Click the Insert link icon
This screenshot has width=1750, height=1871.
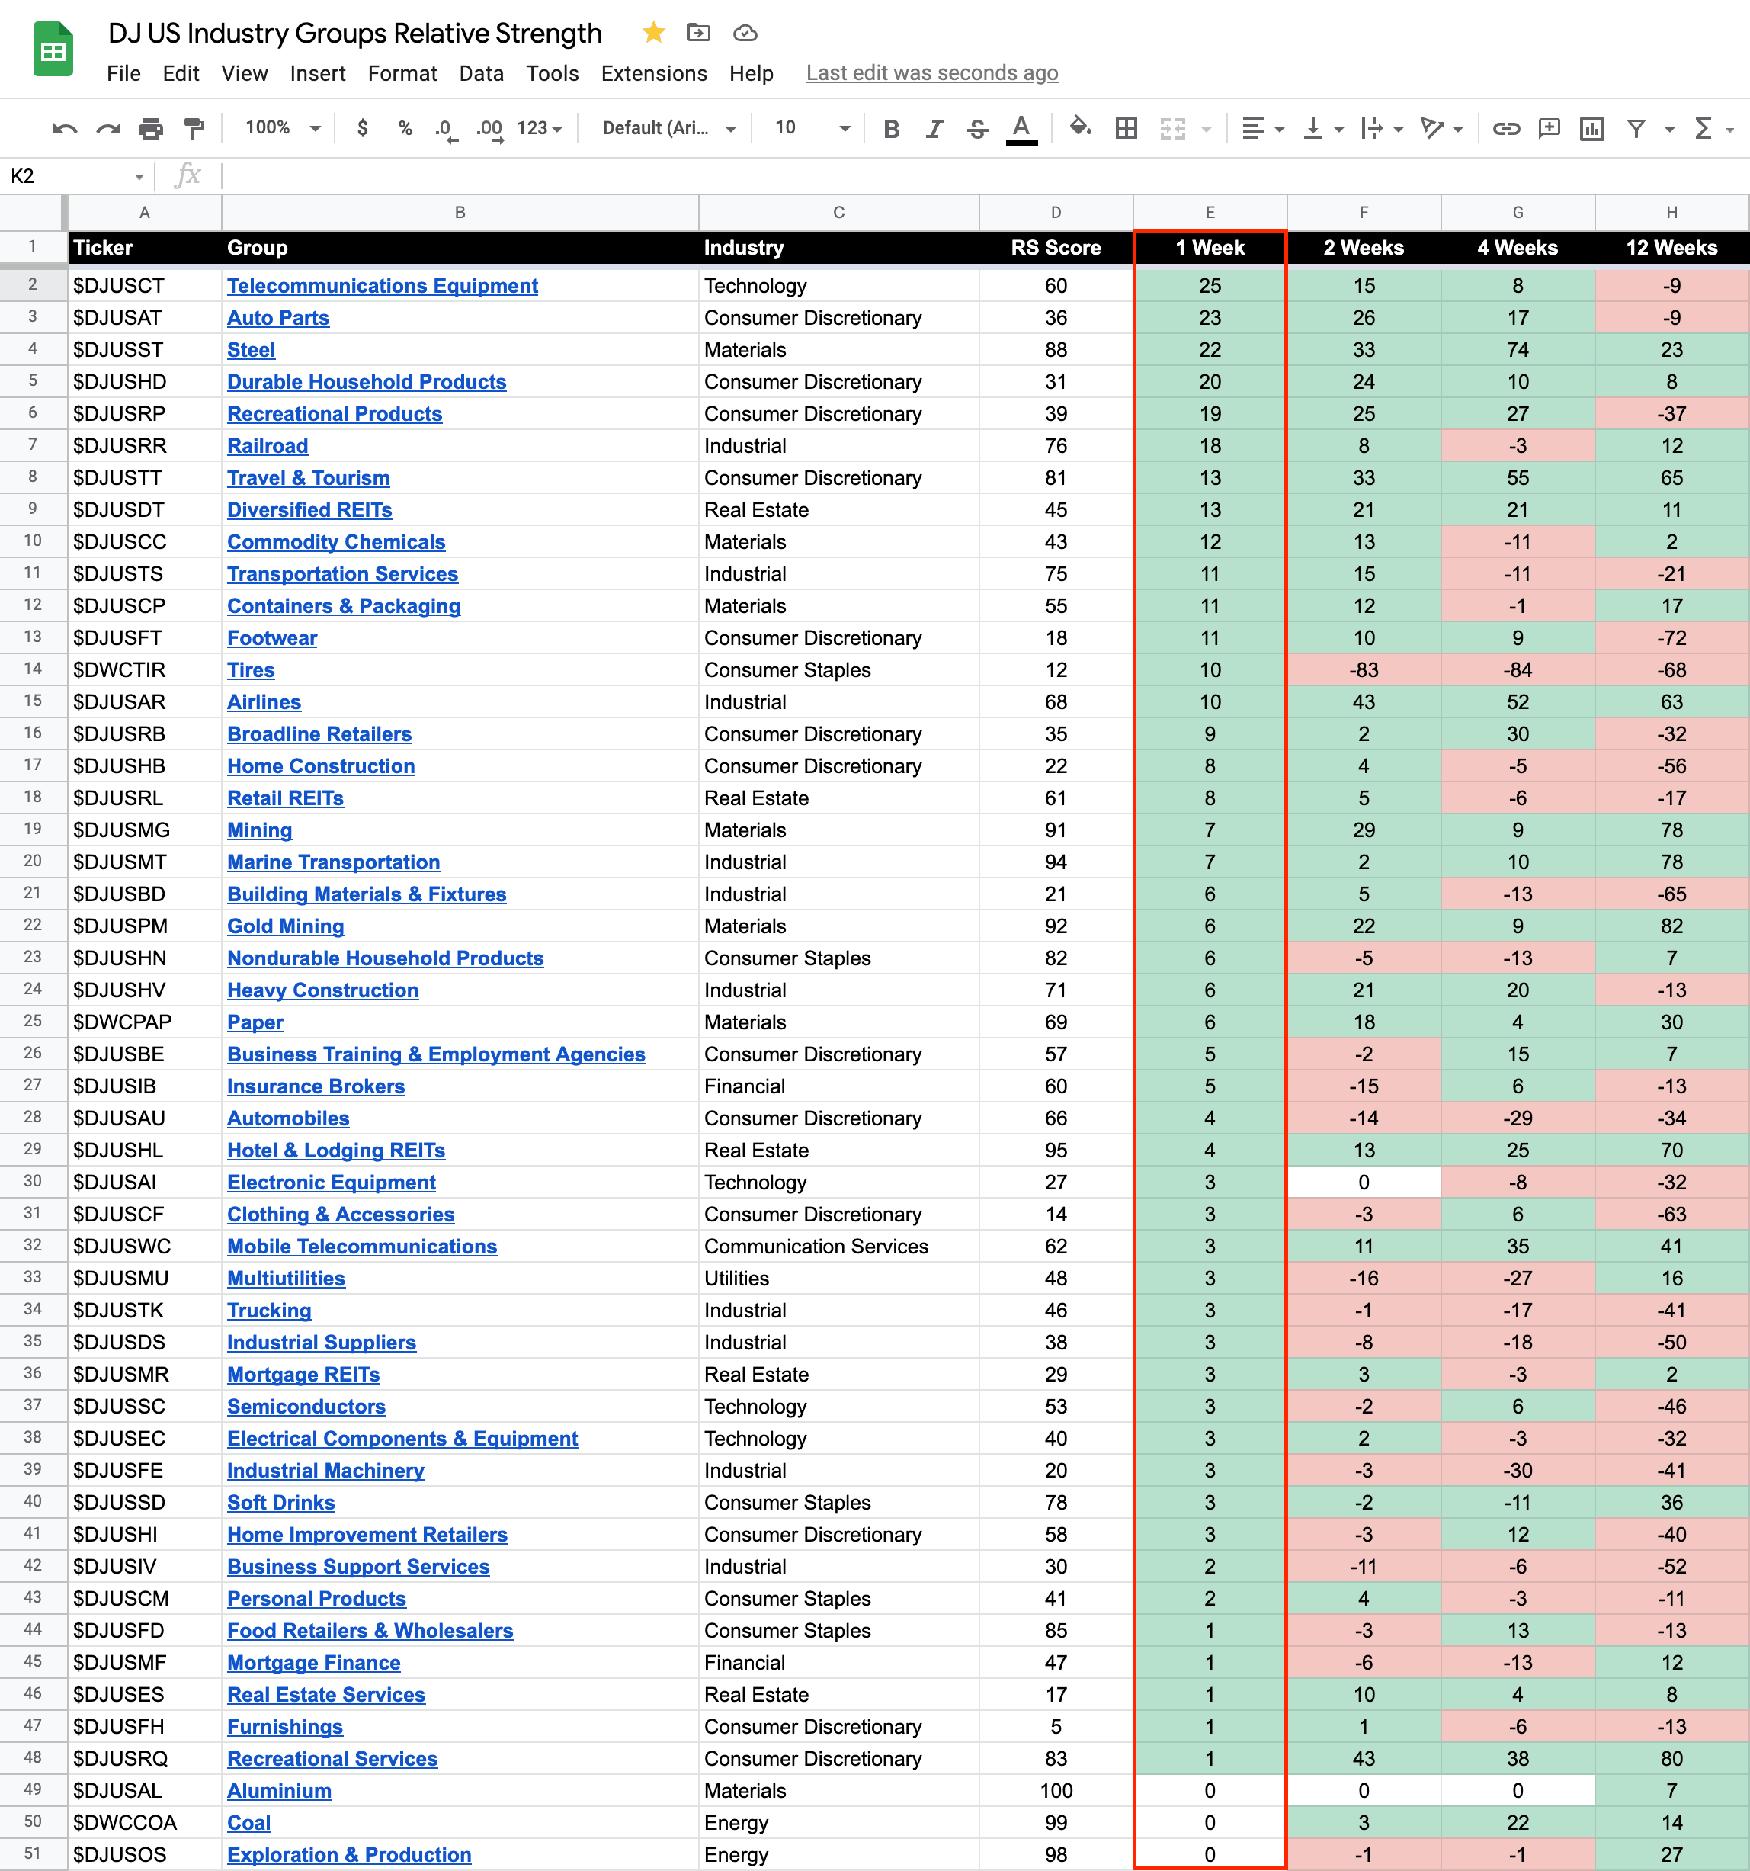(1505, 129)
